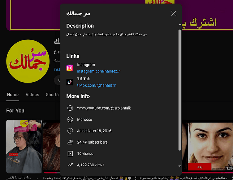Click the globe icon beside channel URL
Image resolution: width=233 pixels, height=180 pixels.
point(70,108)
